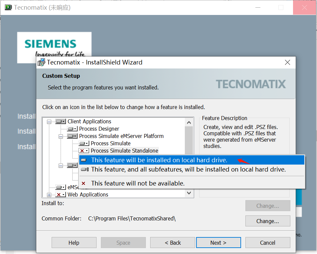Select Process Designer in feature tree
The image size is (317, 254).
pyautogui.click(x=99, y=129)
